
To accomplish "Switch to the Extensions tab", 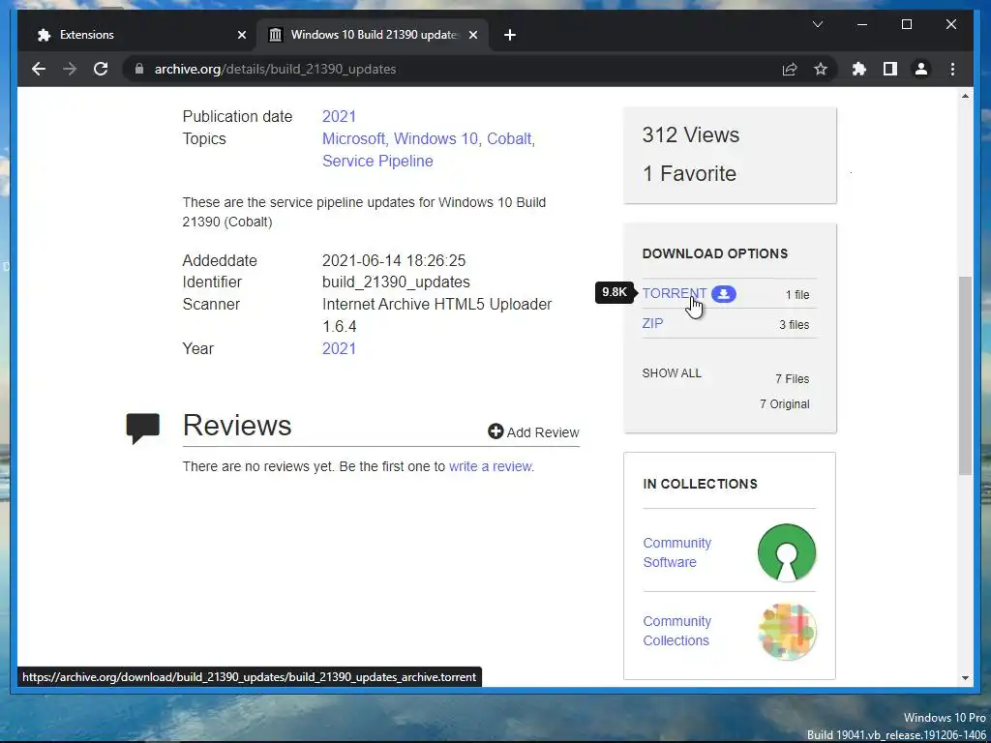I will tap(137, 35).
